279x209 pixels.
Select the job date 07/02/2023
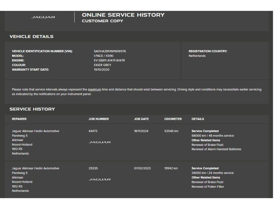pyautogui.click(x=142, y=168)
